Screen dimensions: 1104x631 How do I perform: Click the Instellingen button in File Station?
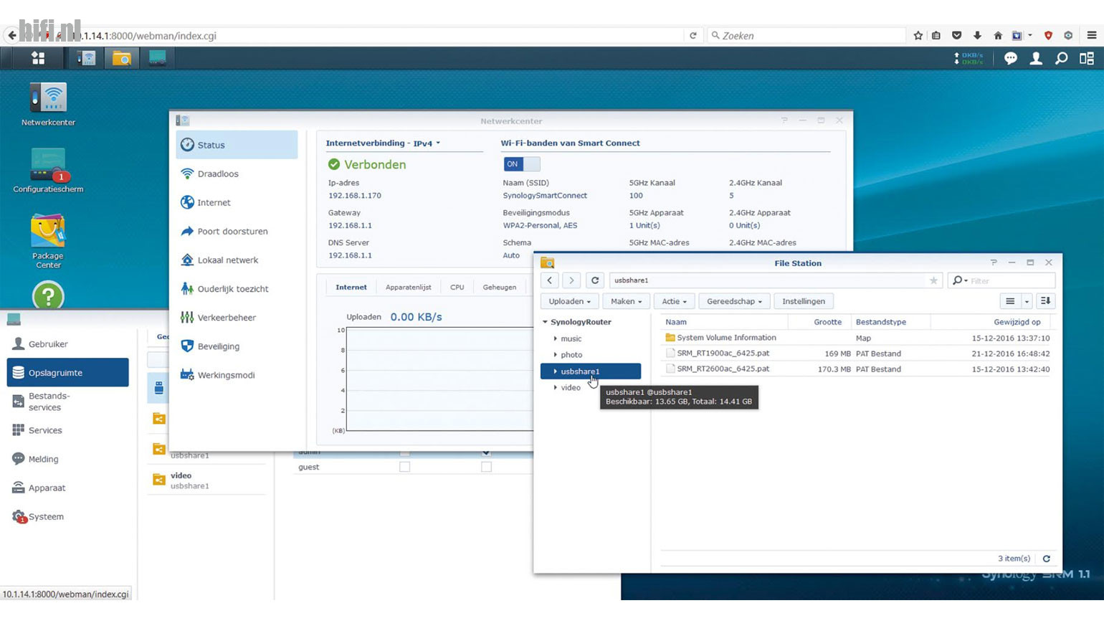804,301
